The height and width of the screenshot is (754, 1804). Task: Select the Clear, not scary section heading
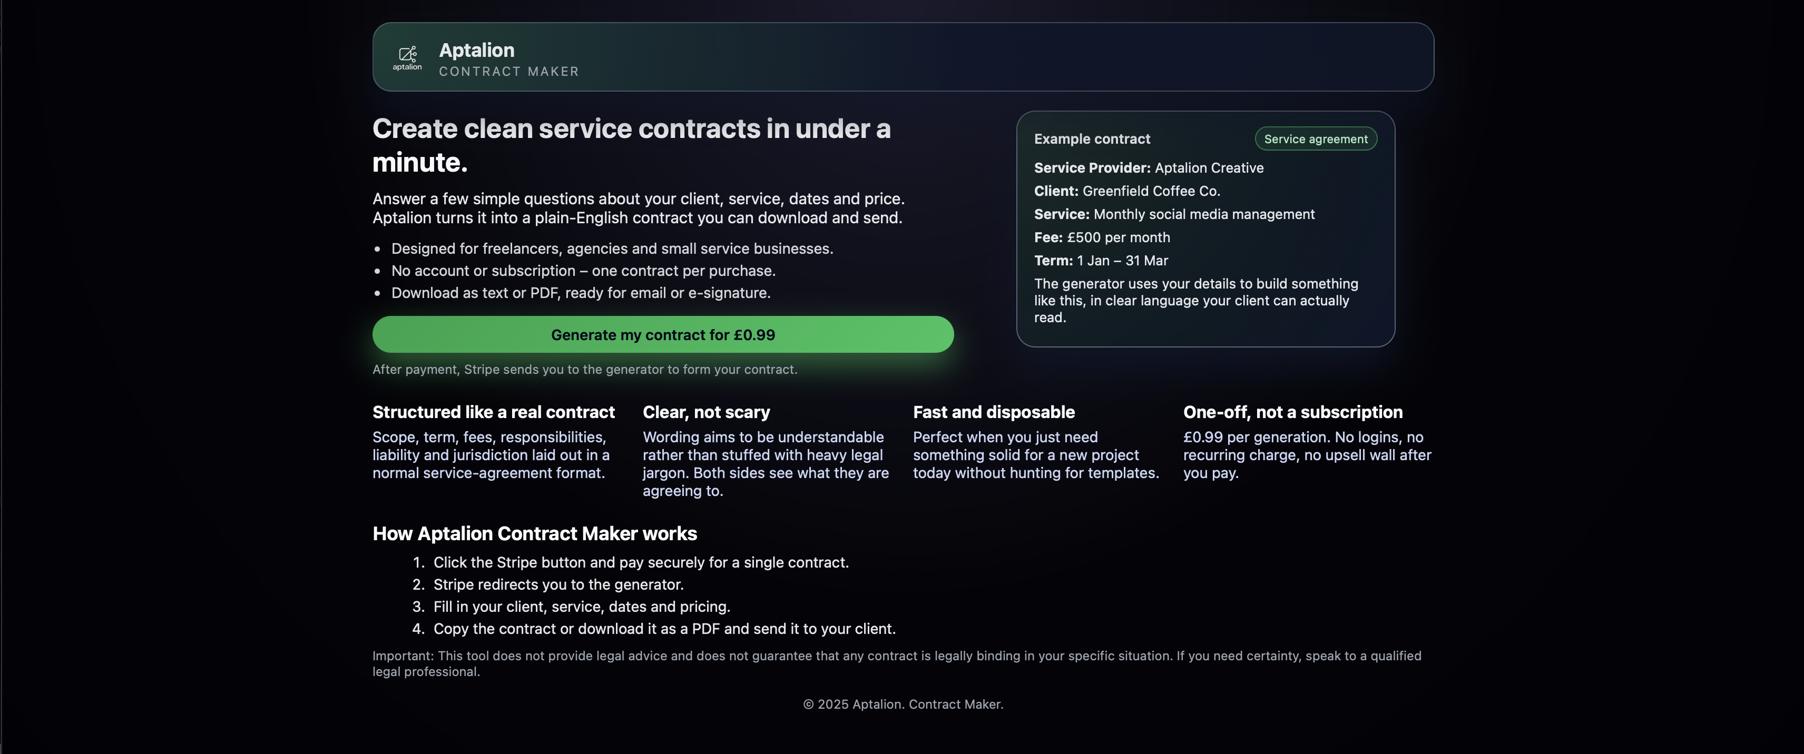(x=706, y=412)
